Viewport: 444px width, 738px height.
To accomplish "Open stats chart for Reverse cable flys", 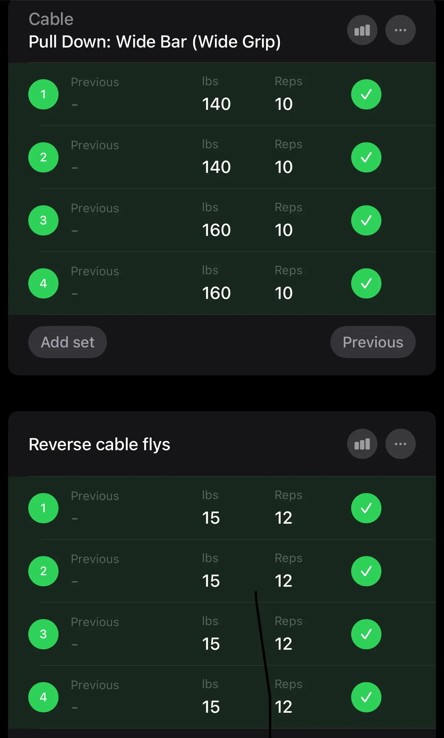I will click(362, 444).
